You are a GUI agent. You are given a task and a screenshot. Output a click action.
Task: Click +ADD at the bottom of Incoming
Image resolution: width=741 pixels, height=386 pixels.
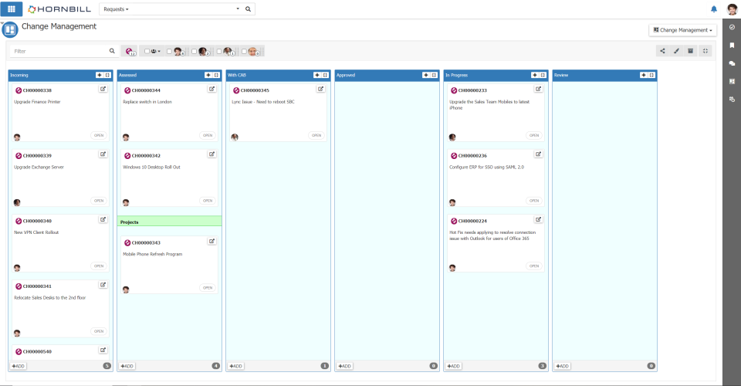click(19, 366)
